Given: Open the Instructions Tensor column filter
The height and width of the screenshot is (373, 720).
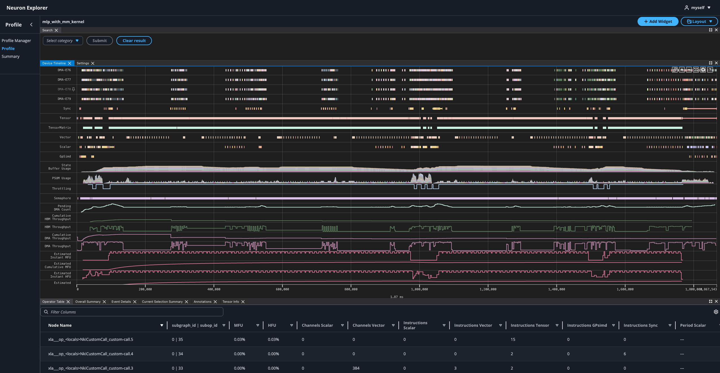Looking at the screenshot, I should 557,325.
